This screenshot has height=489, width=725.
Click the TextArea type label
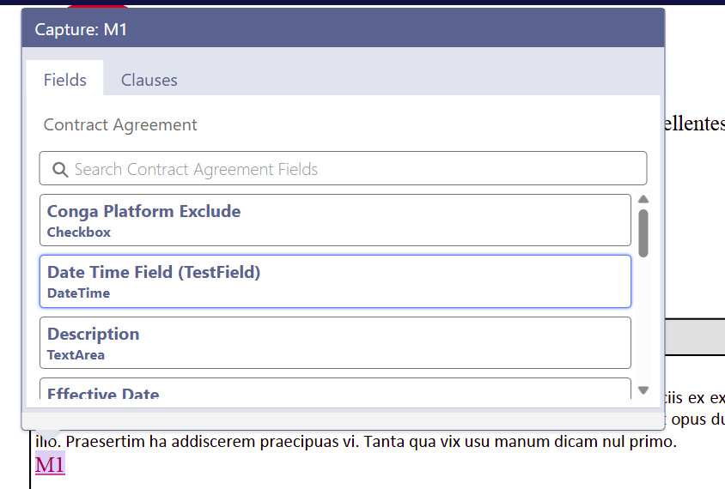[x=76, y=355]
